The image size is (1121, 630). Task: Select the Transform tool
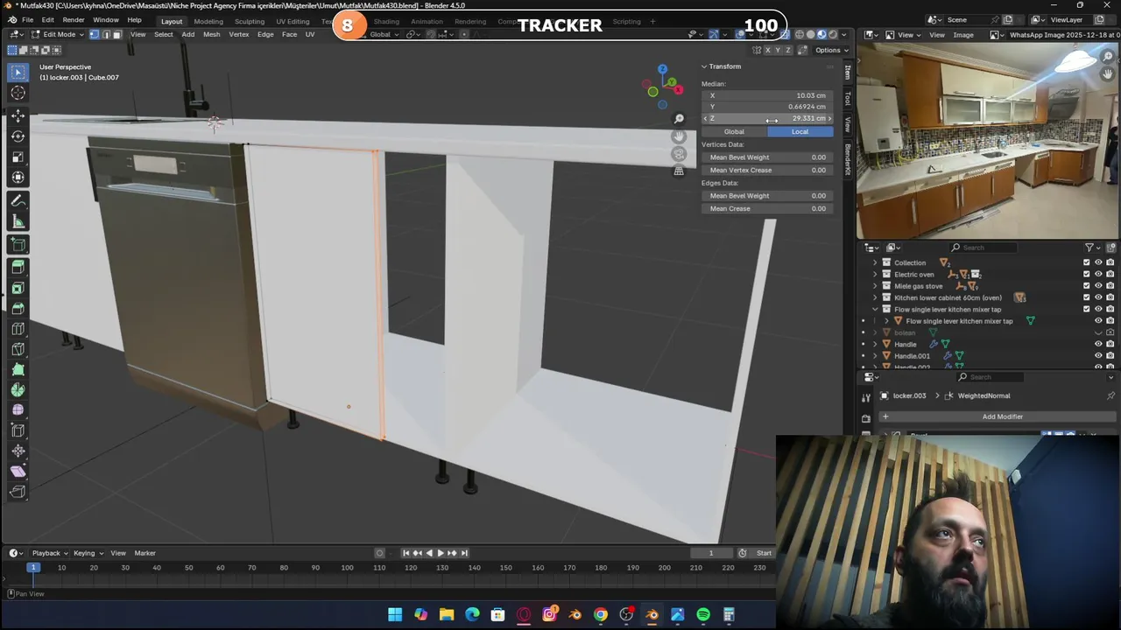coord(18,178)
